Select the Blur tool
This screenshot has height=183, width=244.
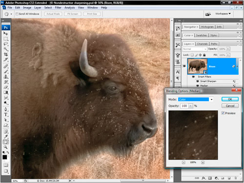6,98
